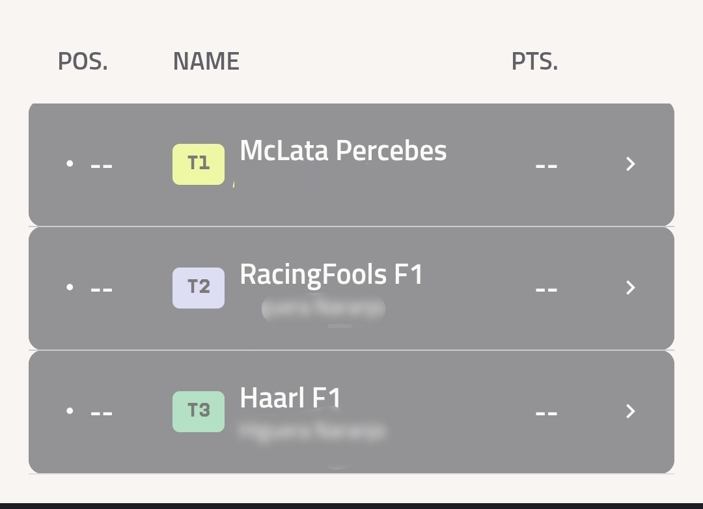The image size is (703, 509).
Task: Sort by the NAME column header
Action: point(206,61)
